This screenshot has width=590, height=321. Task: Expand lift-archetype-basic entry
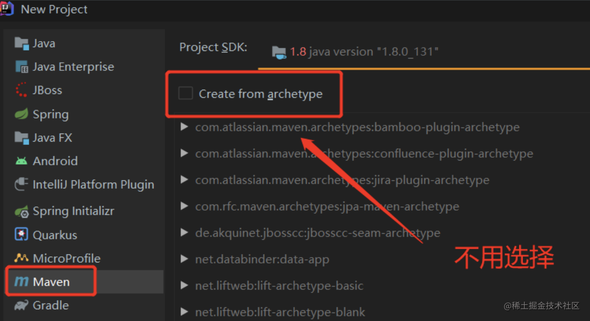[185, 286]
